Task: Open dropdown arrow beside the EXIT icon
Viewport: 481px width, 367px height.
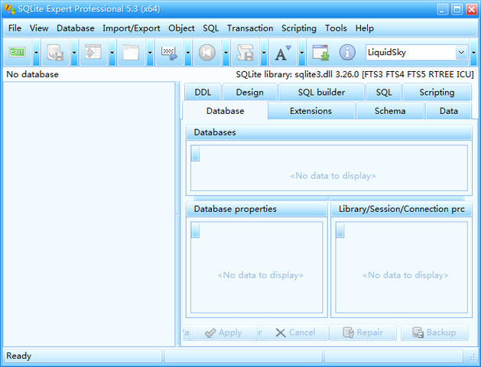Action: tap(36, 53)
